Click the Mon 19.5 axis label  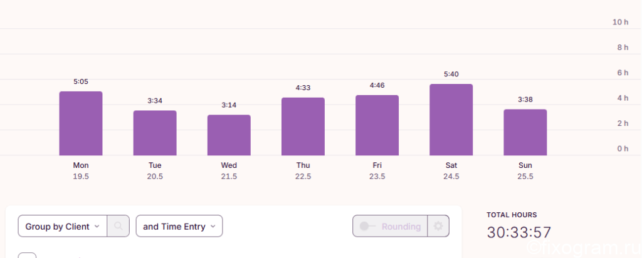pyautogui.click(x=81, y=171)
